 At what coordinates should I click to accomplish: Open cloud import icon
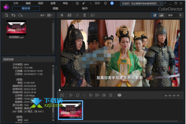tap(20, 15)
